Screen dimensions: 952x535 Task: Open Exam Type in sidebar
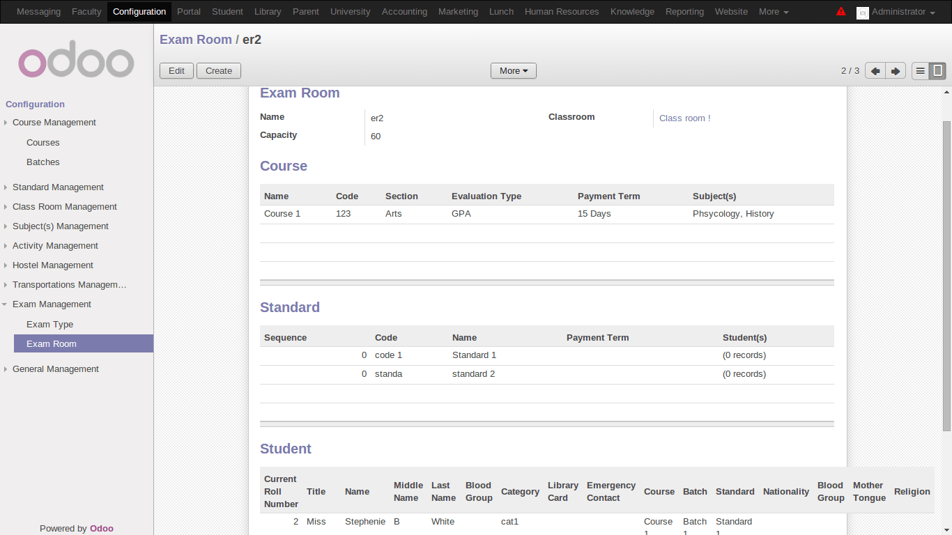pyautogui.click(x=49, y=325)
